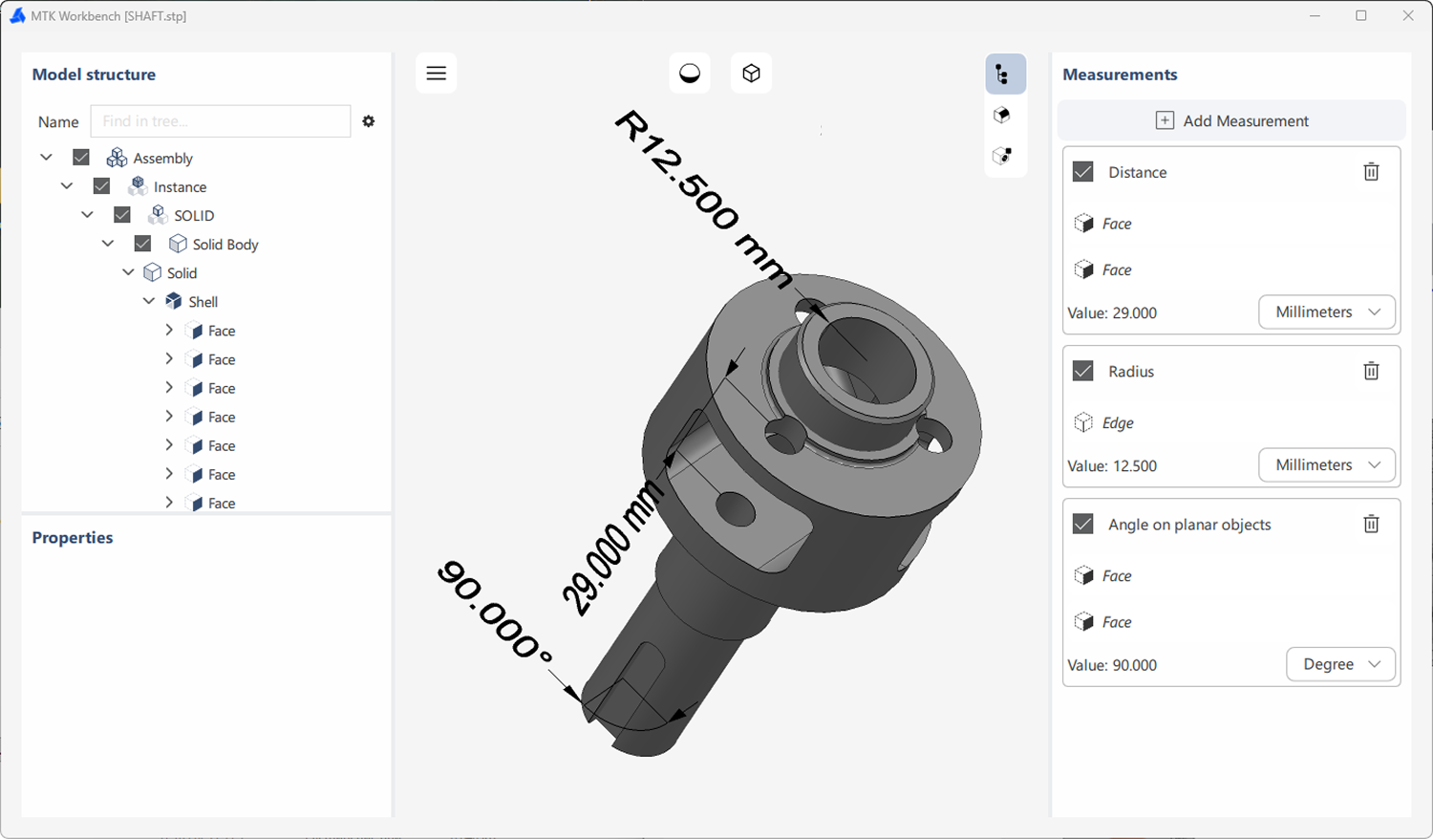1433x839 pixels.
Task: Select the Edge entry of the Radius measurement
Action: pyautogui.click(x=1118, y=422)
